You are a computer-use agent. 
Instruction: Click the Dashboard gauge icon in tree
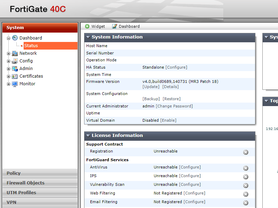[15, 38]
